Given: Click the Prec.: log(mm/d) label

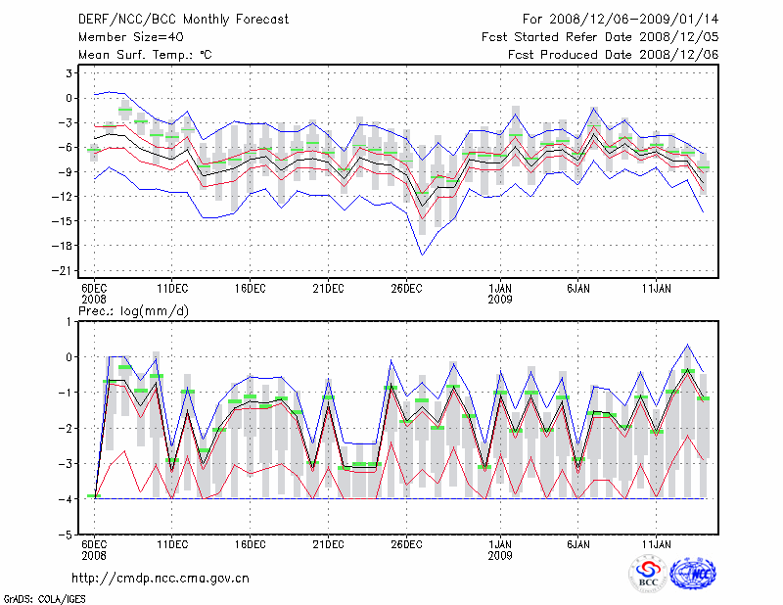Looking at the screenshot, I should (x=133, y=310).
